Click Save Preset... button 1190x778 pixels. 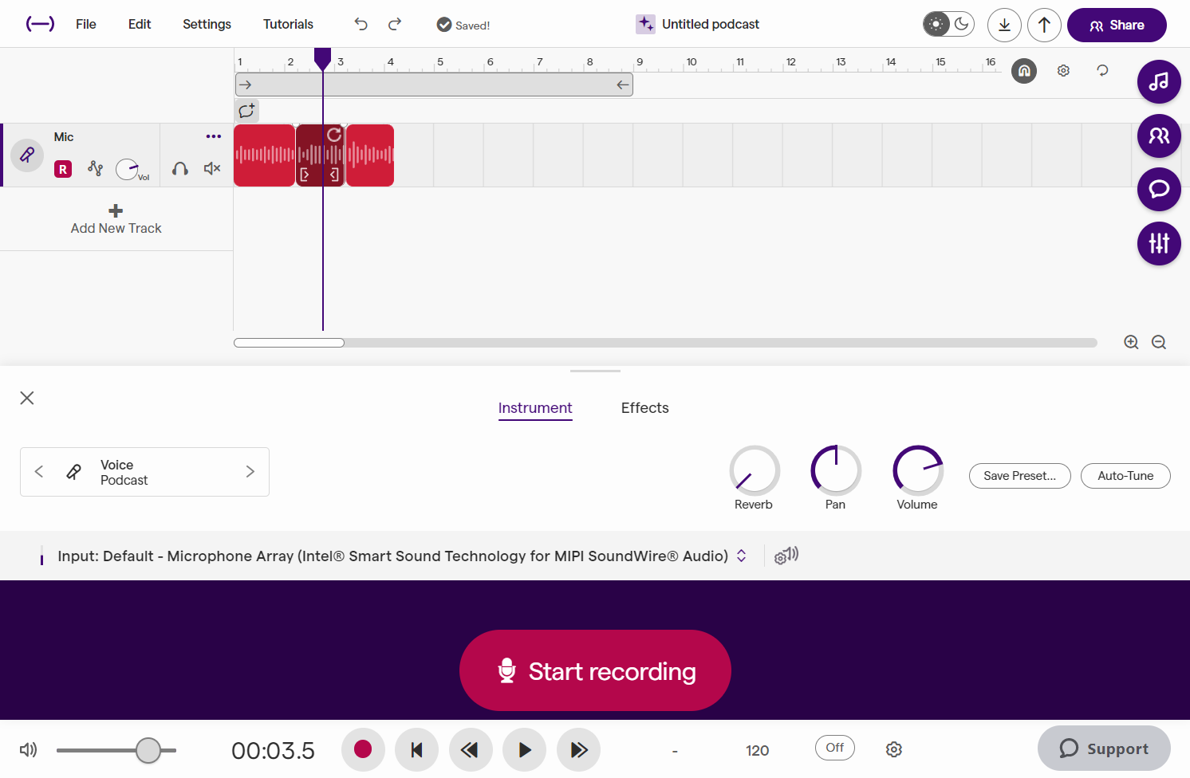tap(1020, 476)
